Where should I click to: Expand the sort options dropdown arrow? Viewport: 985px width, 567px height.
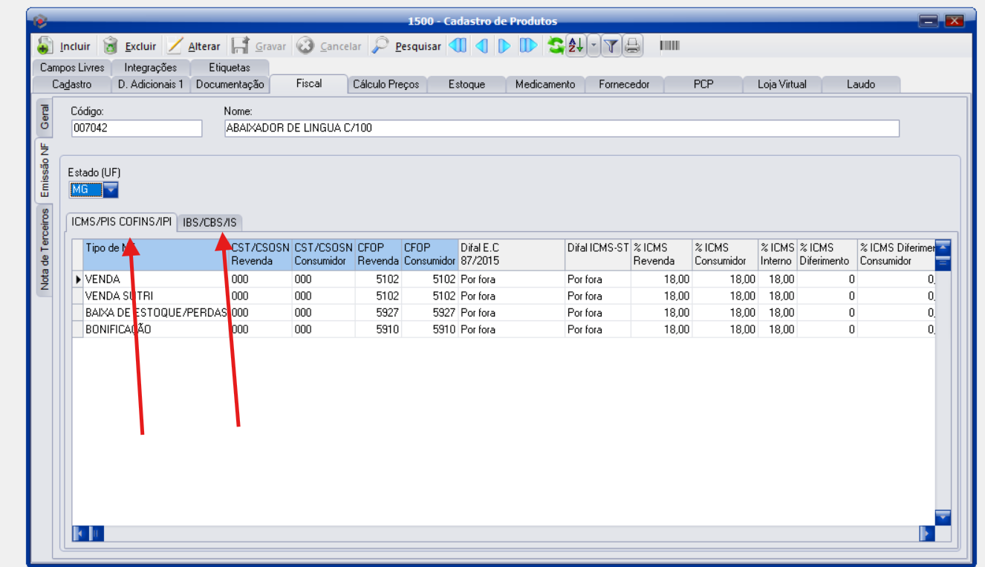coord(593,46)
